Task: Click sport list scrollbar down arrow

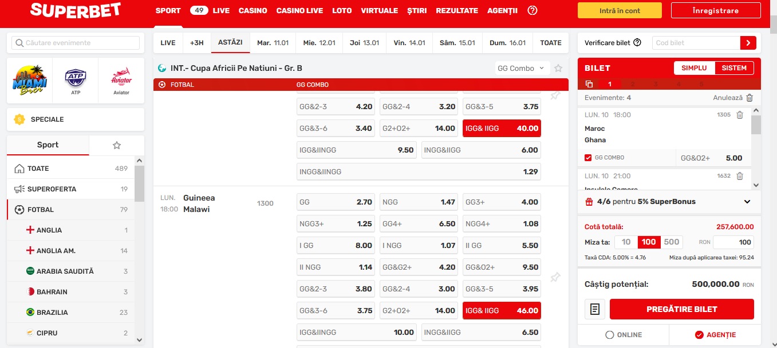Action: 140,339
